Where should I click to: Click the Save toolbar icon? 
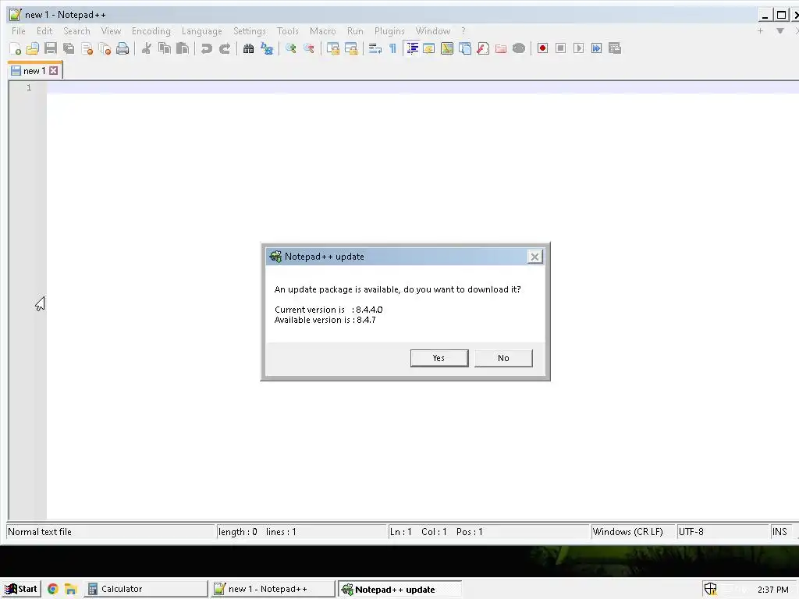pos(51,48)
